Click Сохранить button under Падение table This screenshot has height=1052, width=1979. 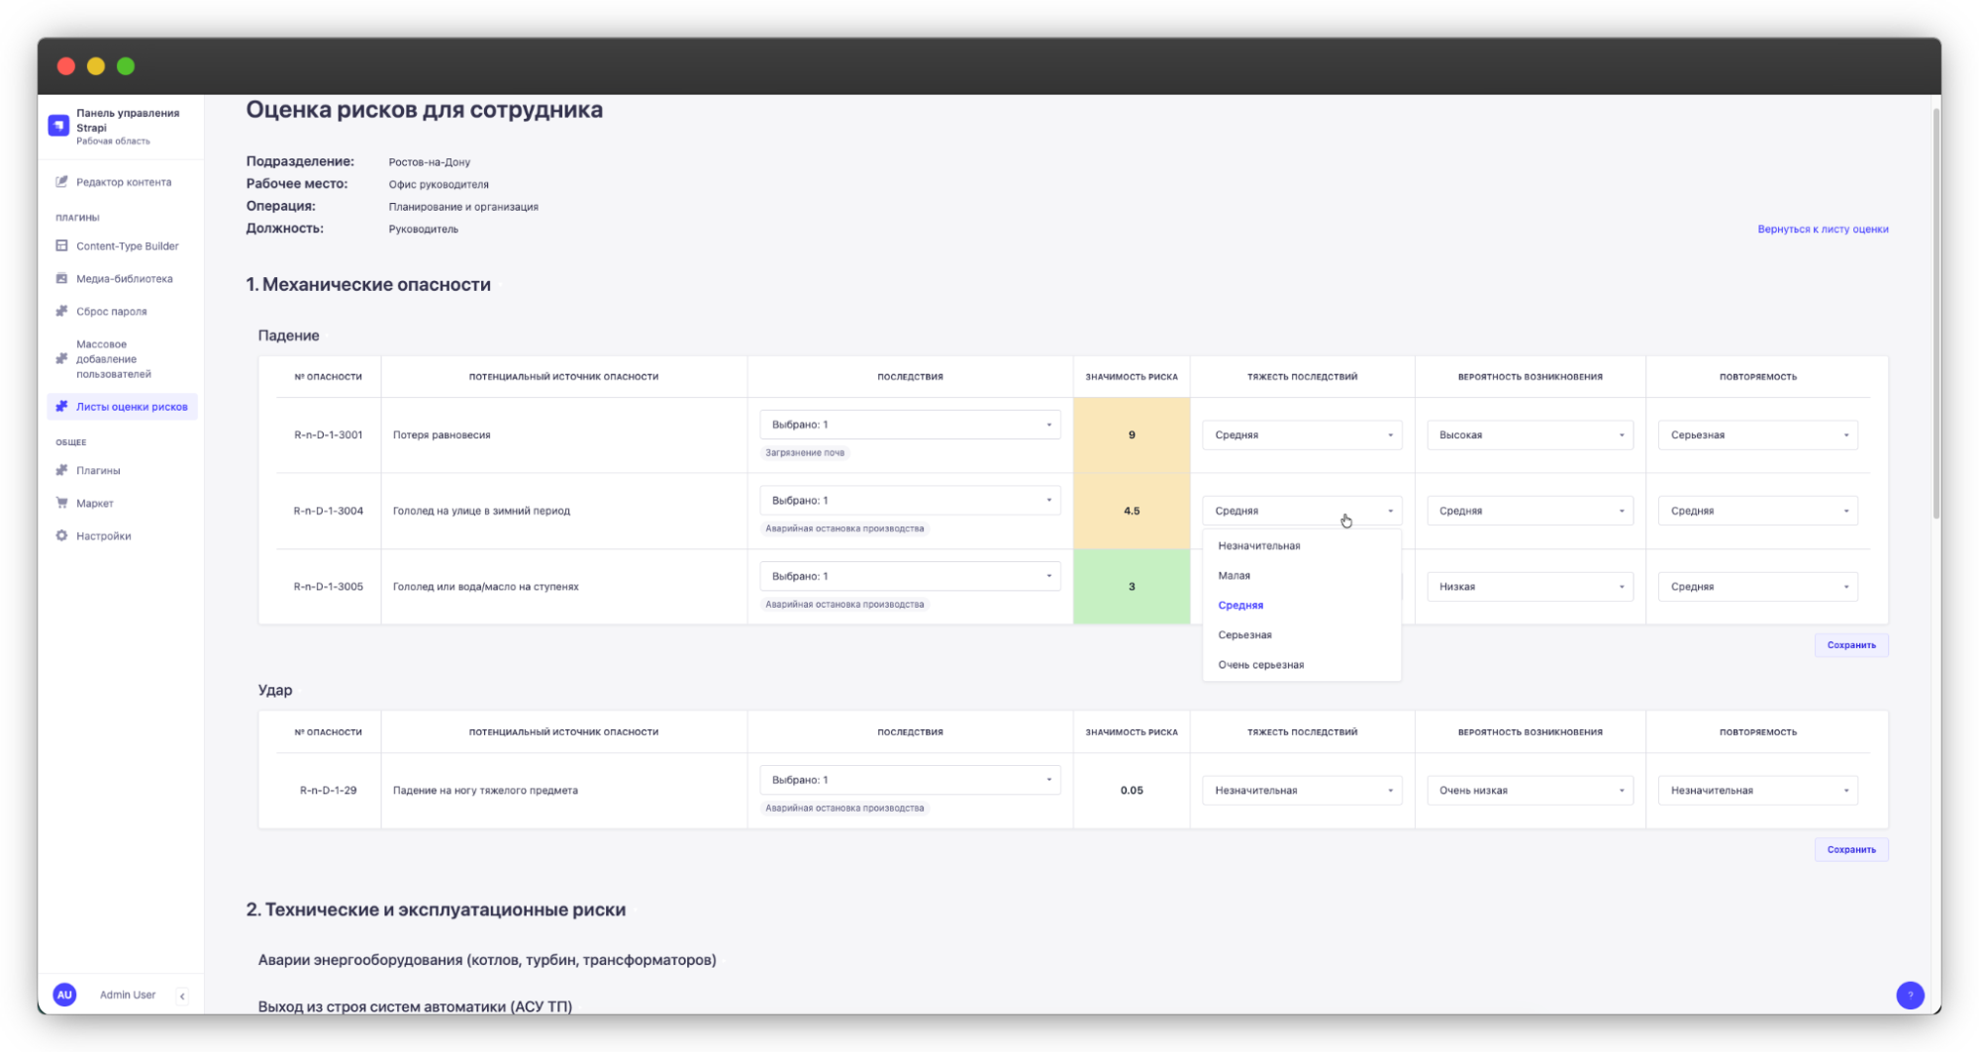tap(1850, 645)
